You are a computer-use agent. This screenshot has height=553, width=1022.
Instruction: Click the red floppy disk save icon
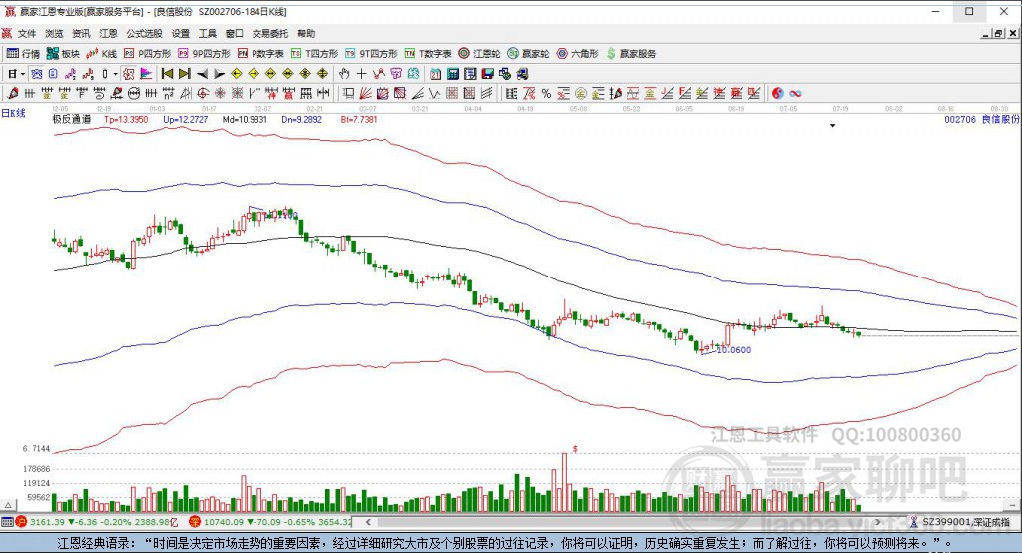click(487, 74)
